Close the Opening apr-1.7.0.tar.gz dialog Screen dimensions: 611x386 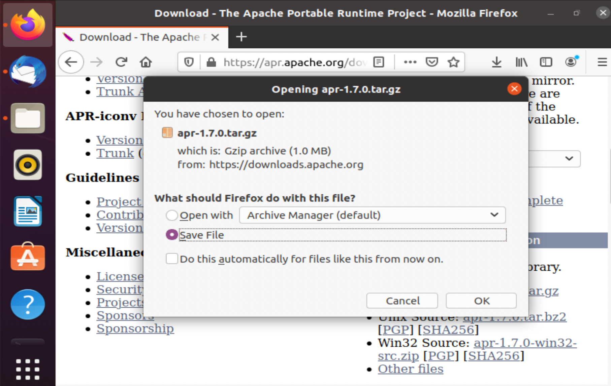(x=514, y=89)
